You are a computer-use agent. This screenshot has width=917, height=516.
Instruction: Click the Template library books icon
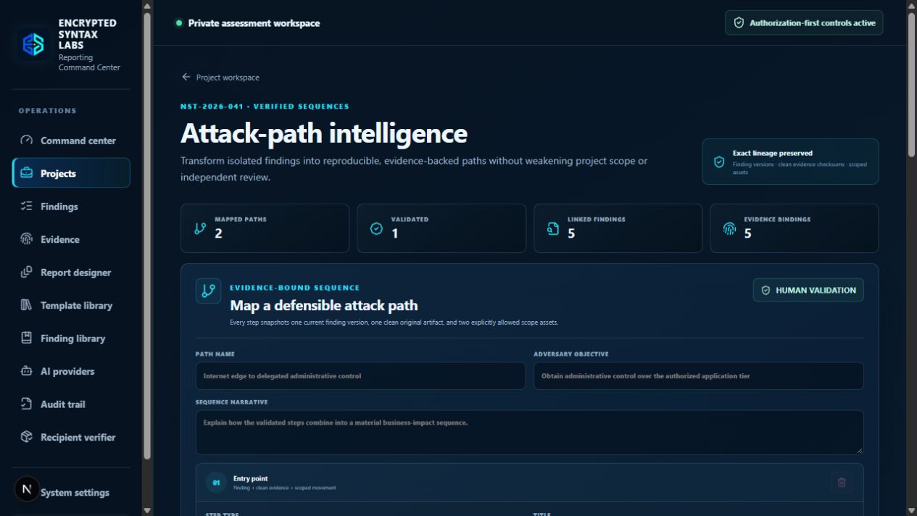click(x=27, y=305)
